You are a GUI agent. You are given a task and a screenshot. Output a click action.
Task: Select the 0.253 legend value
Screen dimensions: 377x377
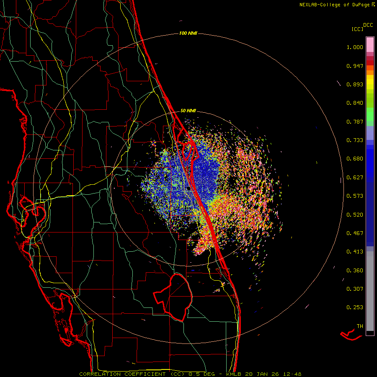(355, 307)
